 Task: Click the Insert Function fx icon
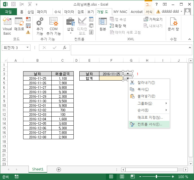[x=65, y=48]
